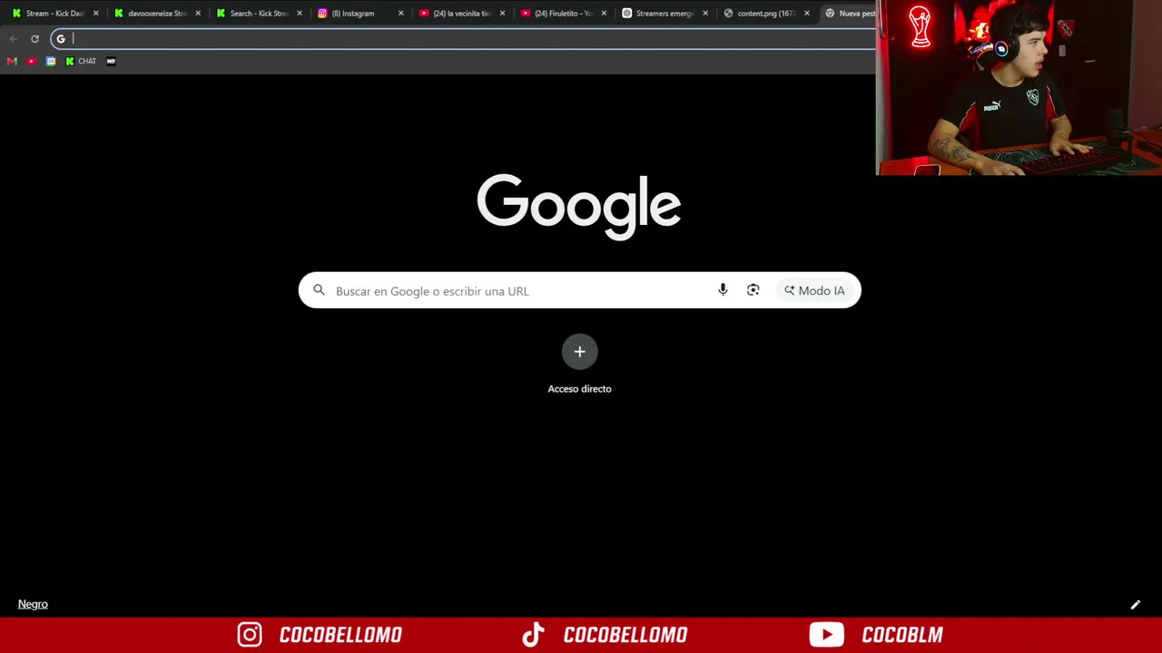Image resolution: width=1162 pixels, height=653 pixels.
Task: Start a voice search with the microphone
Action: tap(723, 290)
